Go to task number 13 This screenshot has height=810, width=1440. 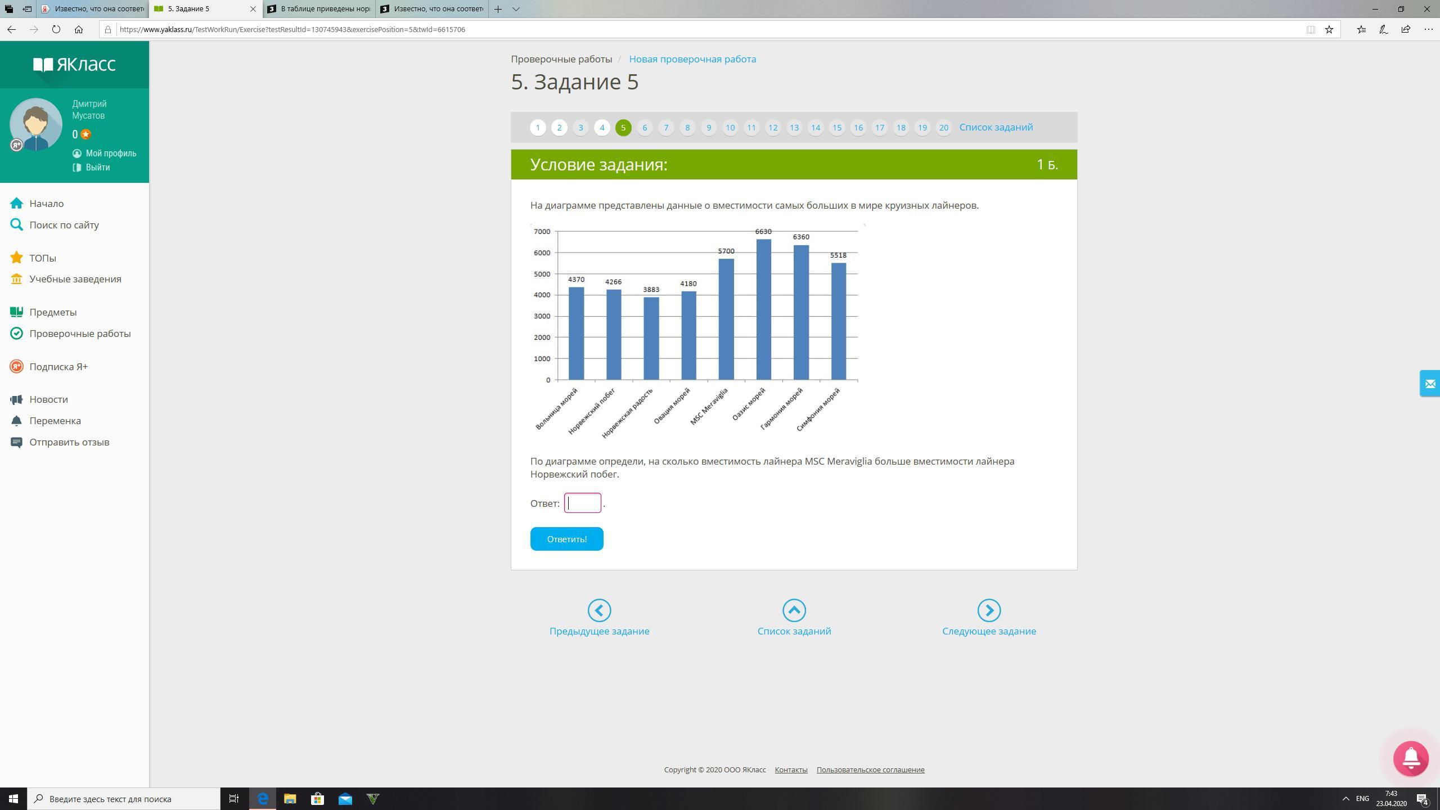[x=794, y=128]
